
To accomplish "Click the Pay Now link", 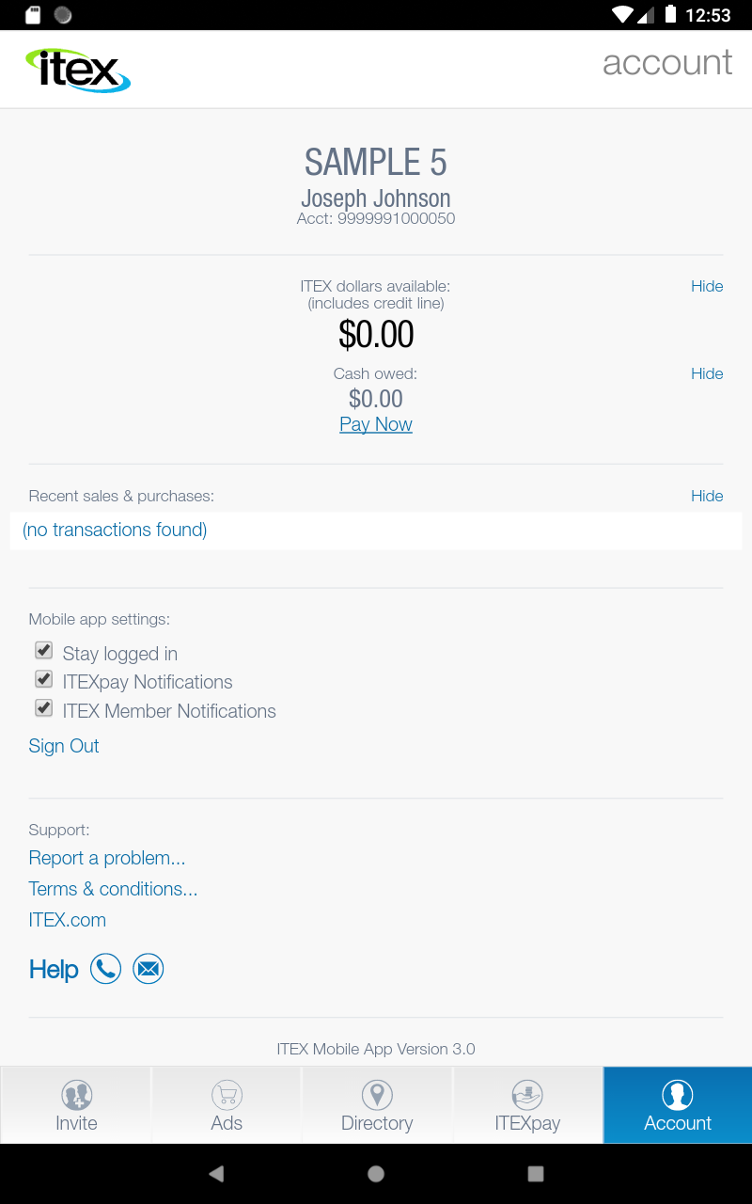I will point(375,424).
